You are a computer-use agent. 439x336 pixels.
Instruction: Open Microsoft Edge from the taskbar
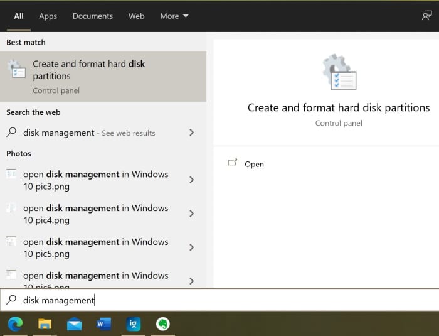pyautogui.click(x=16, y=324)
